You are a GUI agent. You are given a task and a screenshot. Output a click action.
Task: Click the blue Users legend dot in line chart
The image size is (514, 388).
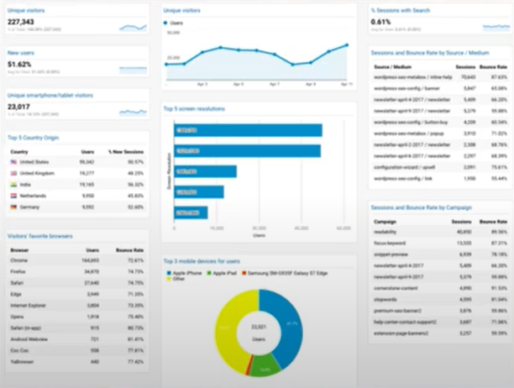165,23
